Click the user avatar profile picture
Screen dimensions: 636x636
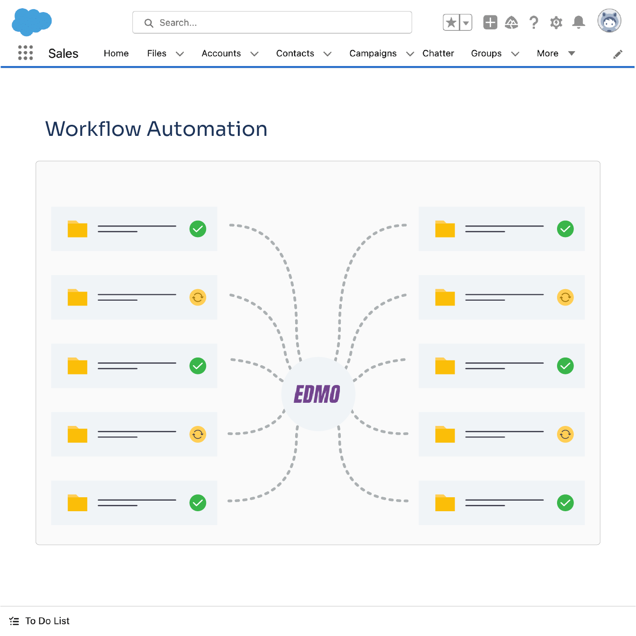tap(609, 21)
